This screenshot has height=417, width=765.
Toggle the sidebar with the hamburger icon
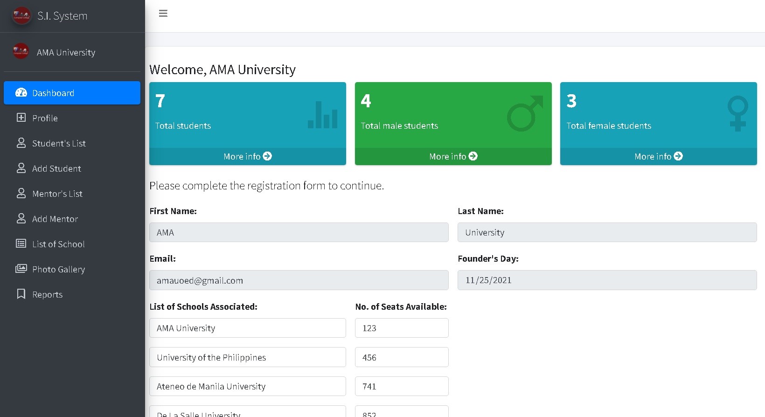163,14
